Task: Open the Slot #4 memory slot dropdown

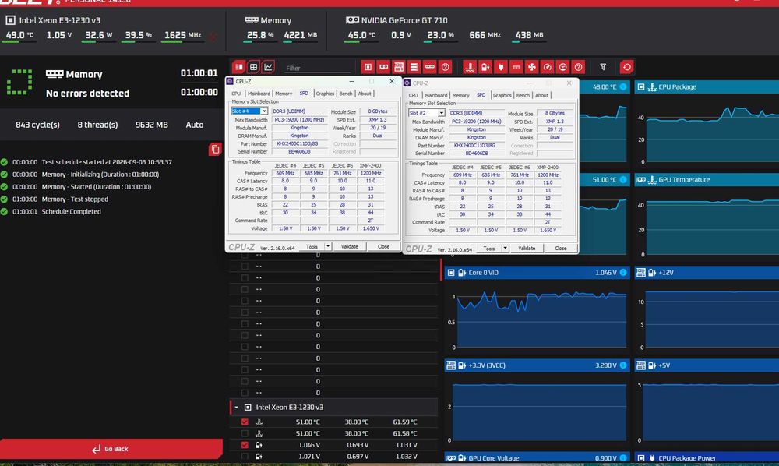Action: click(264, 111)
